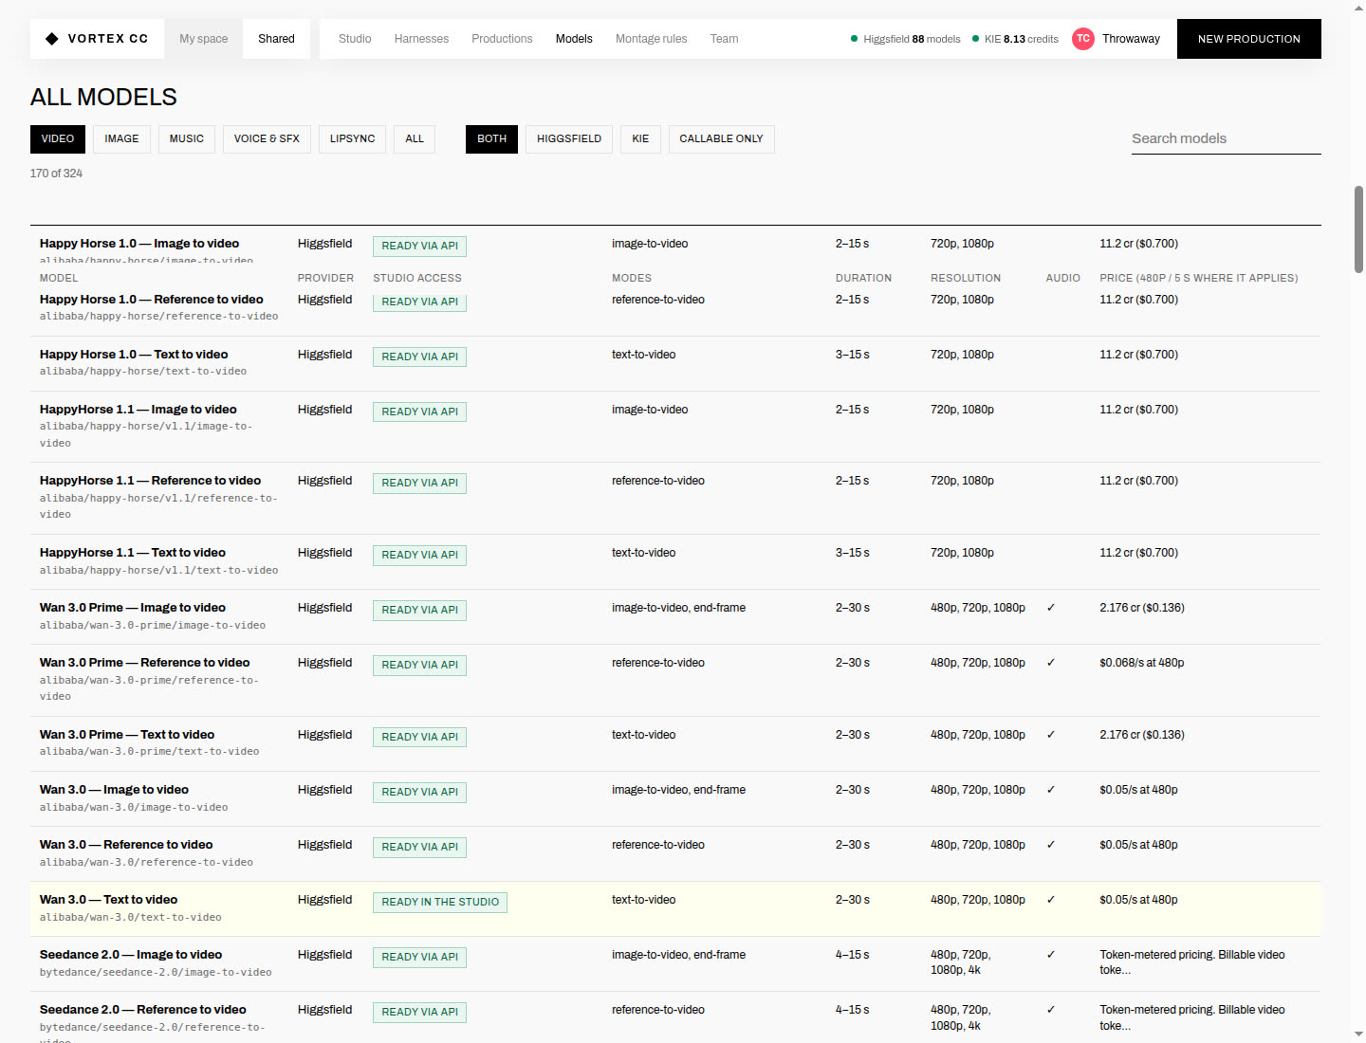Click the page vertical scrollbar thumb
This screenshot has height=1043, width=1366.
[1358, 229]
